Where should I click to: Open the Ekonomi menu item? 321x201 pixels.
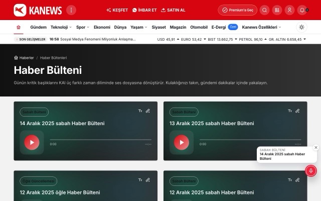click(102, 27)
